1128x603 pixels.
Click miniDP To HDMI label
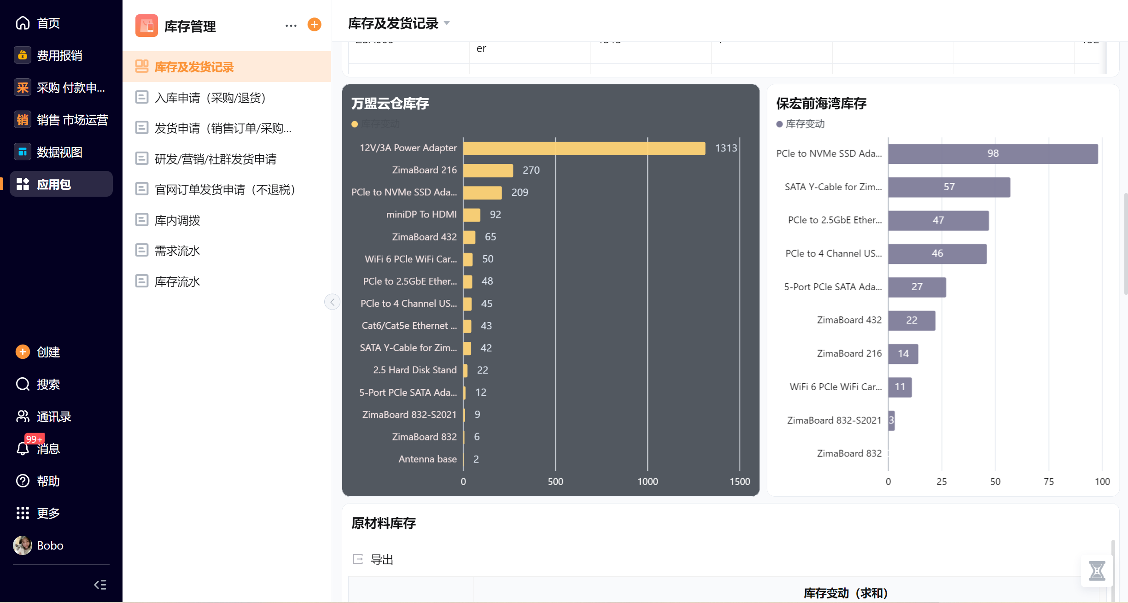pyautogui.click(x=421, y=214)
